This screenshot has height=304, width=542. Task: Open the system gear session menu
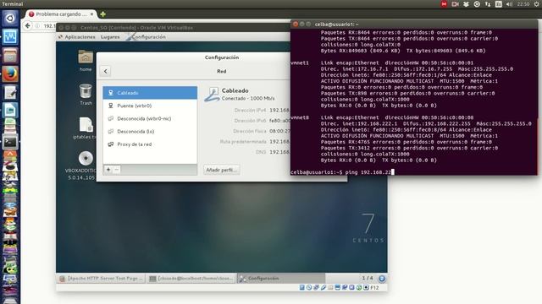tap(536, 4)
